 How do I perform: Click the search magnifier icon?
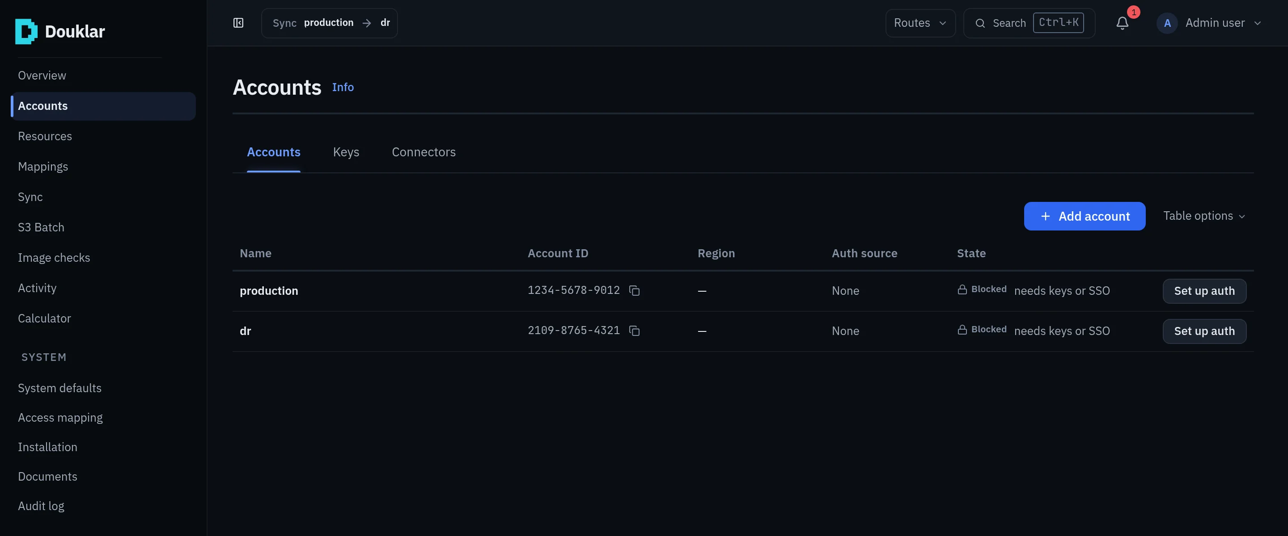[980, 23]
